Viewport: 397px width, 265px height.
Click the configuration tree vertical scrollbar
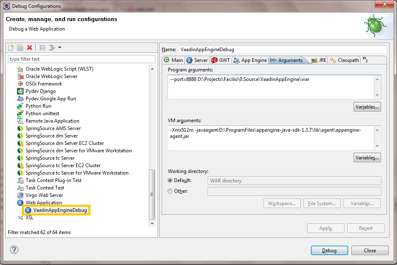(152, 194)
